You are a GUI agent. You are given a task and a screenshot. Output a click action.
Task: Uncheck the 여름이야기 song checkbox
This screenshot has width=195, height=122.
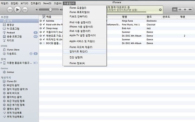44,32
